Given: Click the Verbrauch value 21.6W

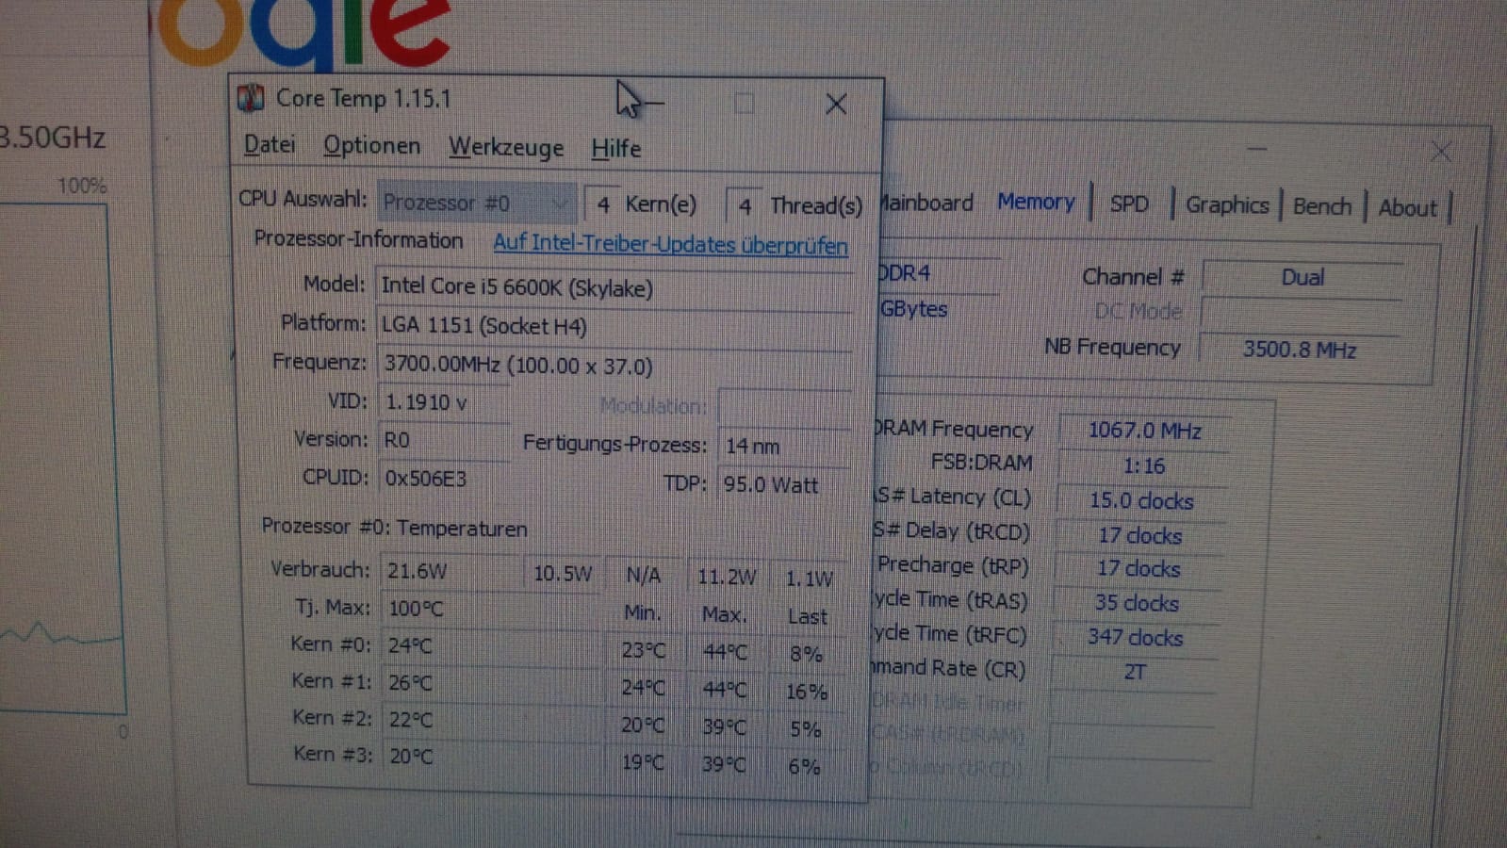Looking at the screenshot, I should coord(450,571).
